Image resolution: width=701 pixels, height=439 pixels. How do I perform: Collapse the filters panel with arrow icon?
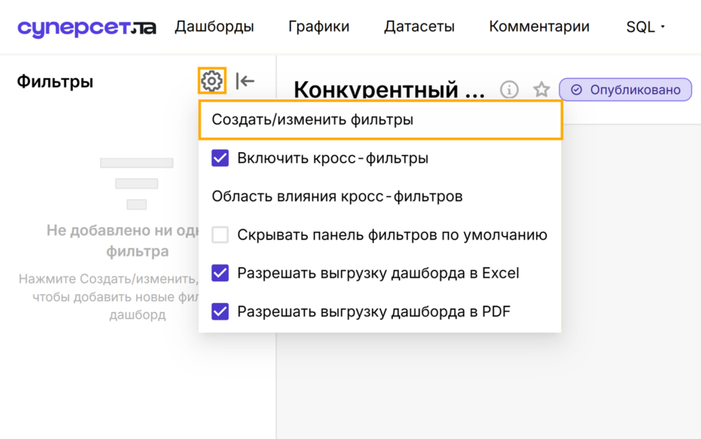[245, 81]
